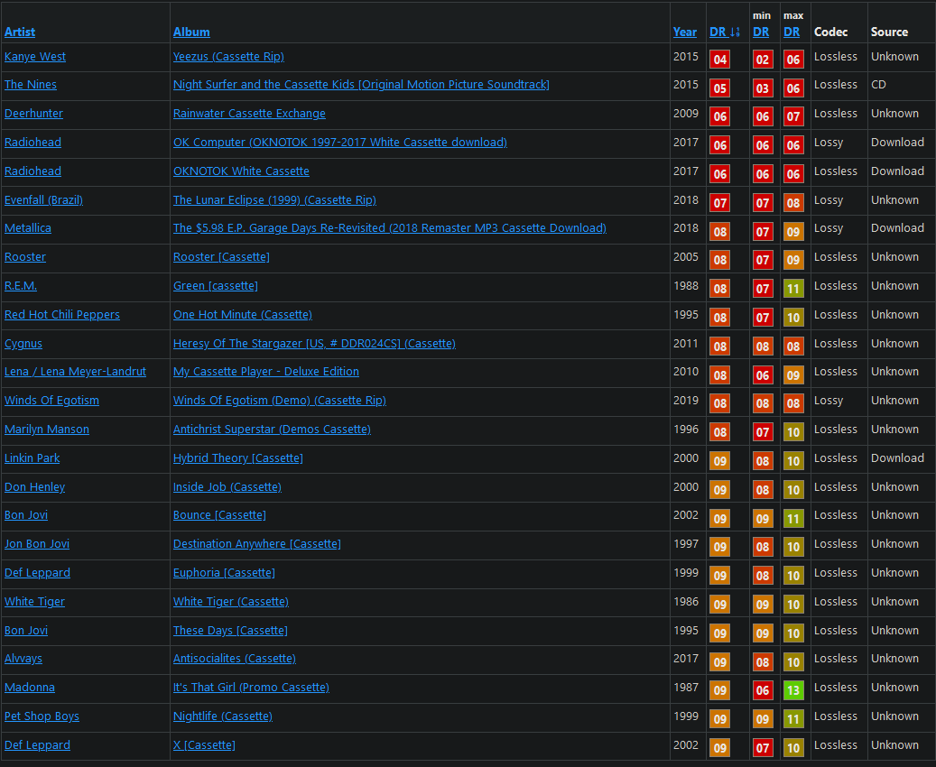
Task: Open Winds Of Egotism (Demo) album
Action: click(280, 401)
